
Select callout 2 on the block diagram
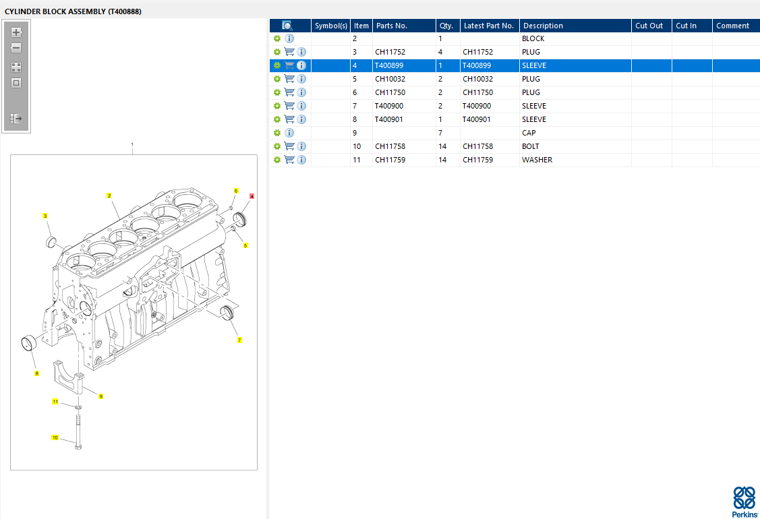coord(109,195)
